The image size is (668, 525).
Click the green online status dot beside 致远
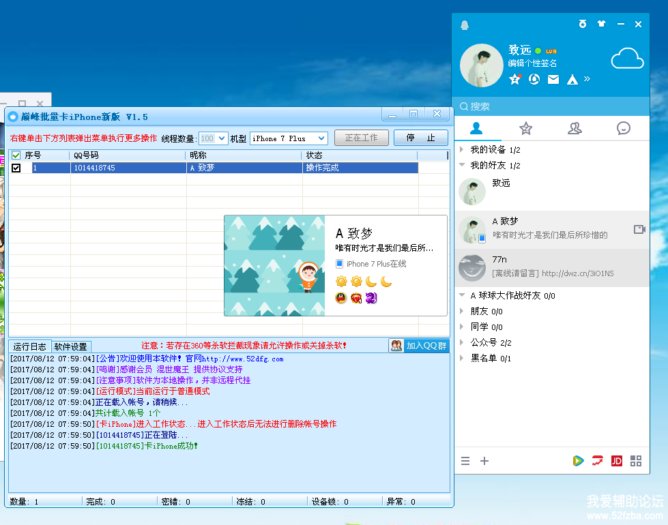click(538, 50)
